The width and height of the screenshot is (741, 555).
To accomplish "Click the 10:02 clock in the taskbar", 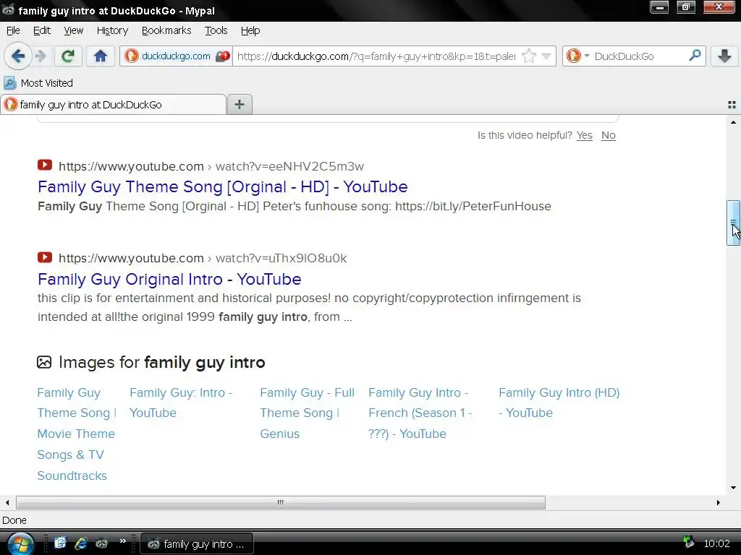I will pos(716,543).
